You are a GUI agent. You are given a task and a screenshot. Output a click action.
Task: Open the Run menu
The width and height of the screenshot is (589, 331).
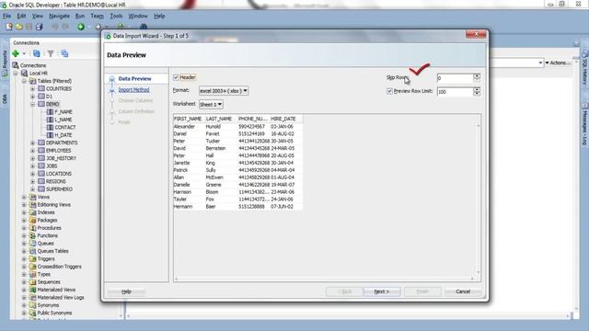[x=80, y=17]
